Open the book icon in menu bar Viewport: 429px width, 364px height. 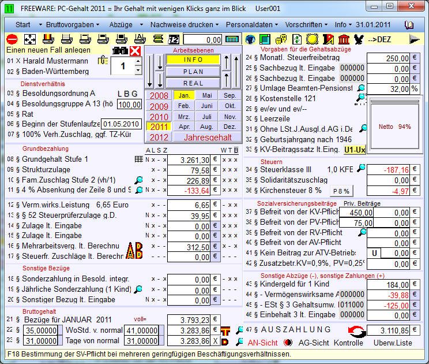pos(409,25)
